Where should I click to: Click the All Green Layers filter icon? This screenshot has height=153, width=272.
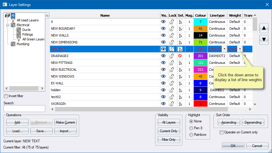(x=19, y=39)
